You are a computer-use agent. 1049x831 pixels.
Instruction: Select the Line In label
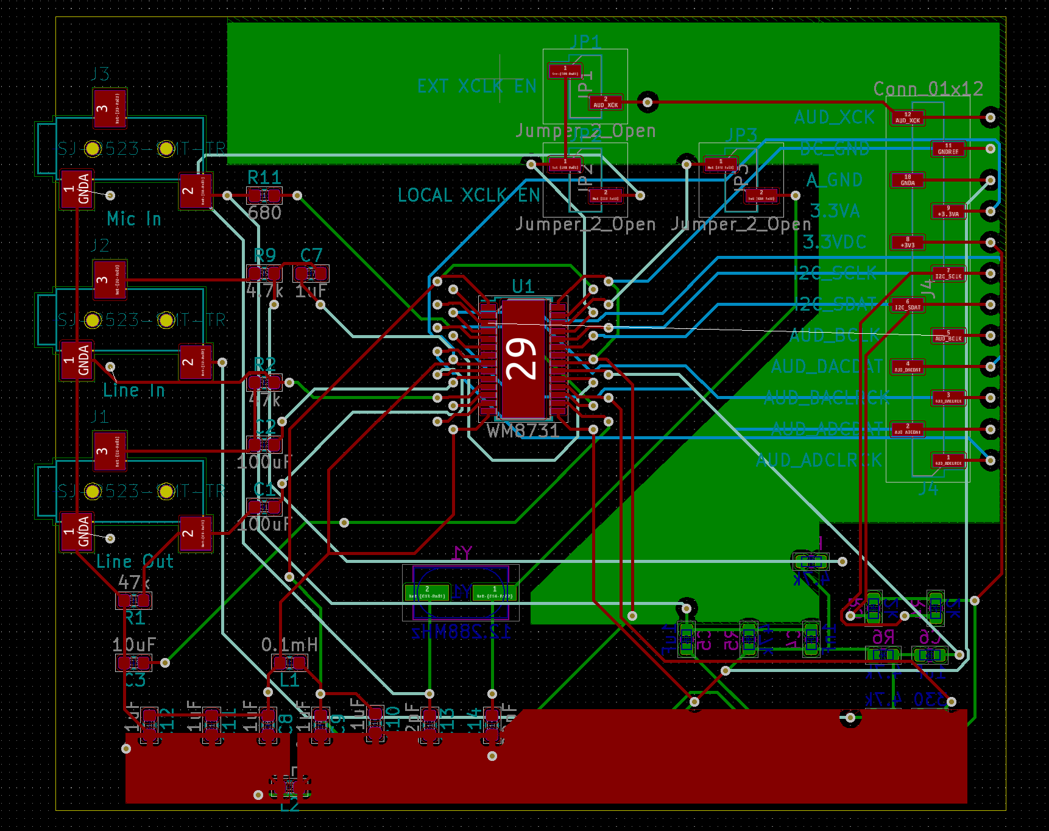coord(134,391)
